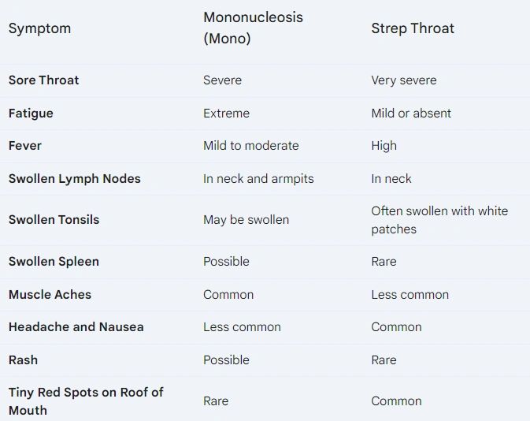The height and width of the screenshot is (421, 530).
Task: Select the Headache and Nausea row label
Action: (x=76, y=327)
